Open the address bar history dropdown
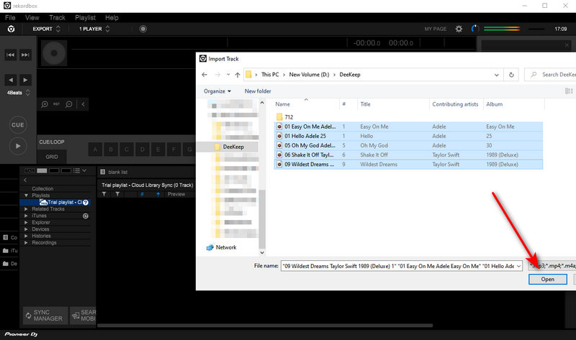Screen dimensions: 576x340 click(496, 75)
